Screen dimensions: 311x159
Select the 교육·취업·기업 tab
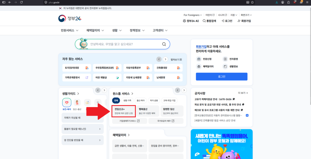[x=169, y=100]
